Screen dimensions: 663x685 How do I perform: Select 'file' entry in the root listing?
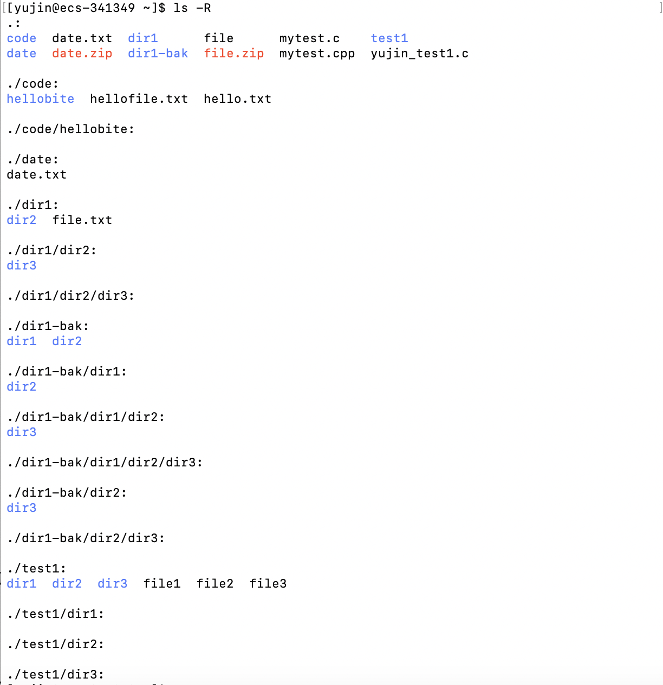coord(219,38)
